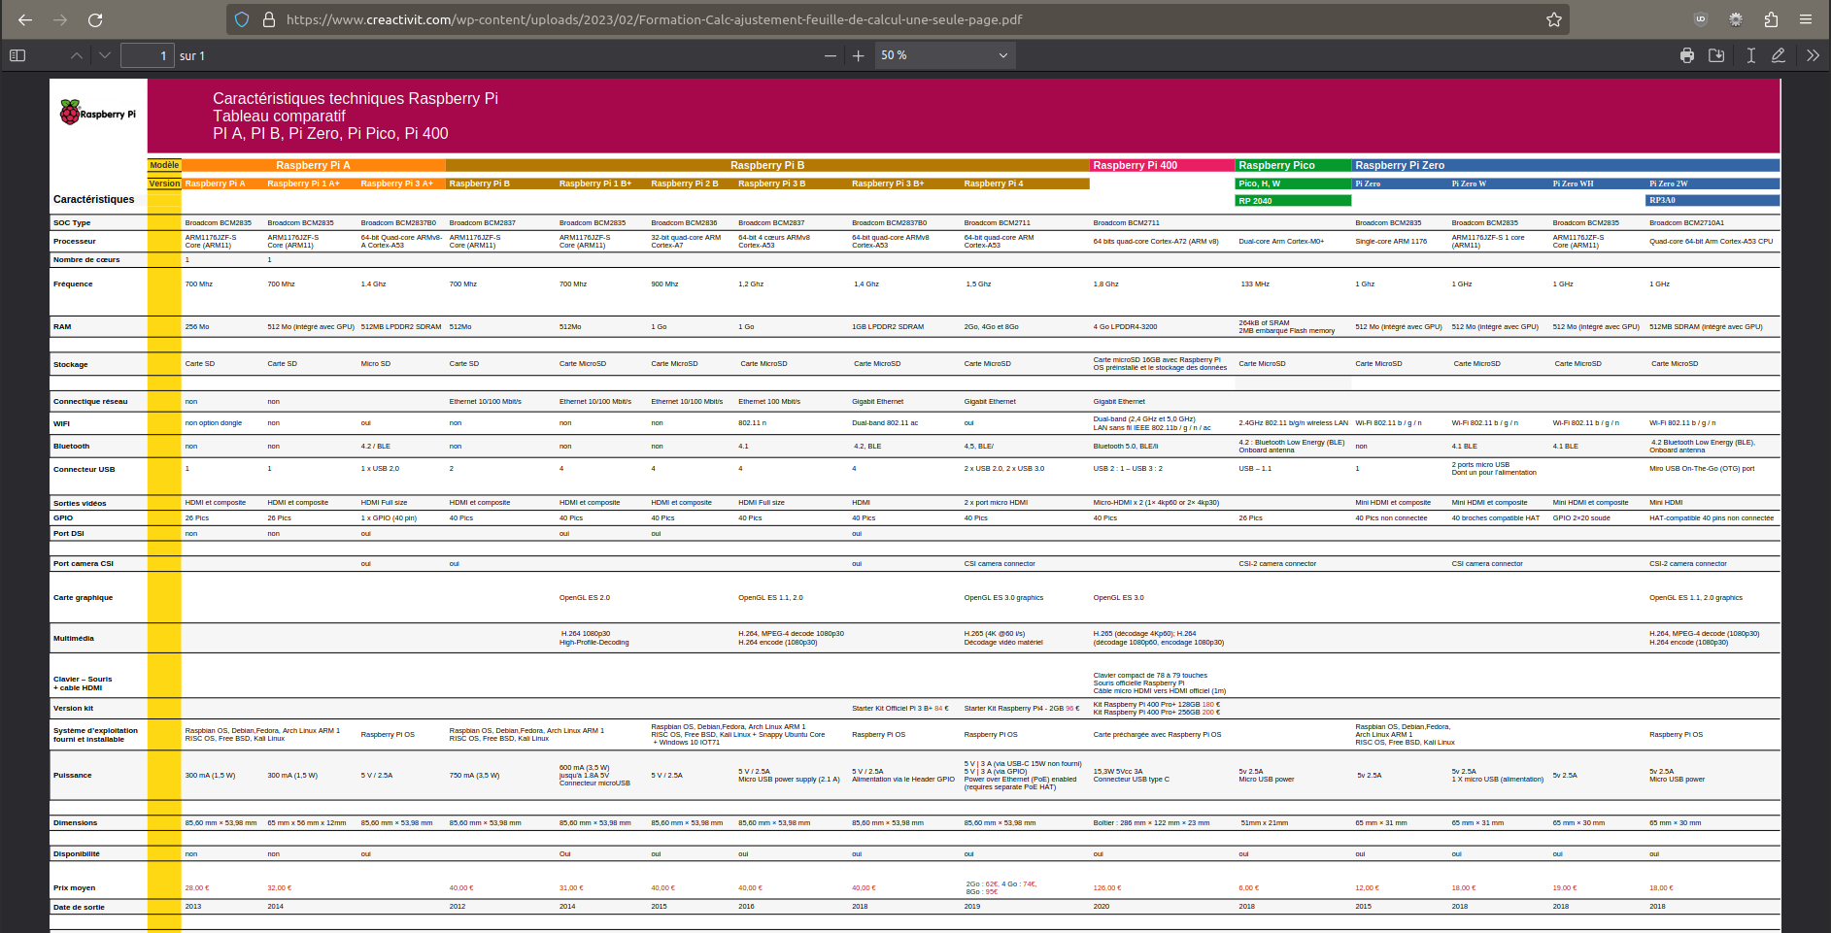Zoom in with the plus button
Screen dimensions: 1831x933
(858, 55)
